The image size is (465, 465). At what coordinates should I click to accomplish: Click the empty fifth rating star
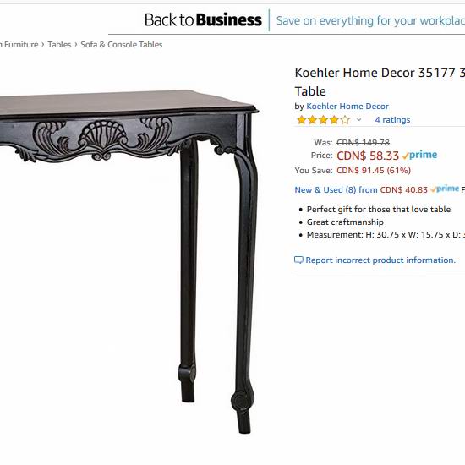click(x=345, y=120)
